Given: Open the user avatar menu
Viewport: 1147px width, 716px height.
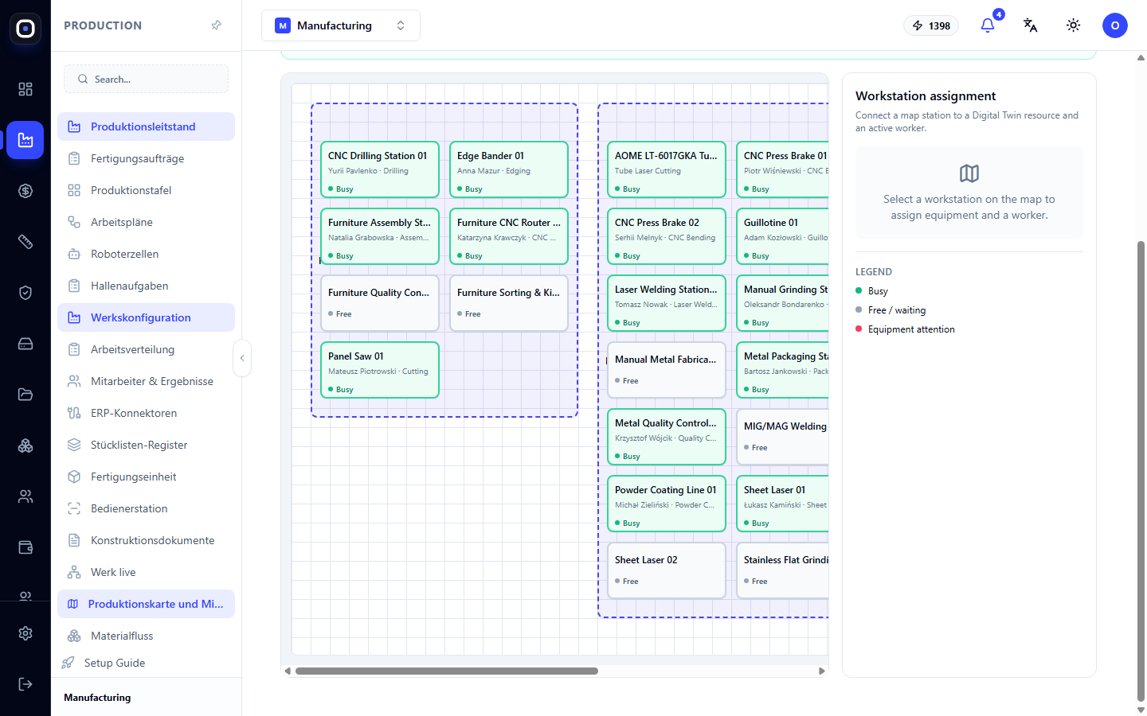Looking at the screenshot, I should coord(1115,25).
